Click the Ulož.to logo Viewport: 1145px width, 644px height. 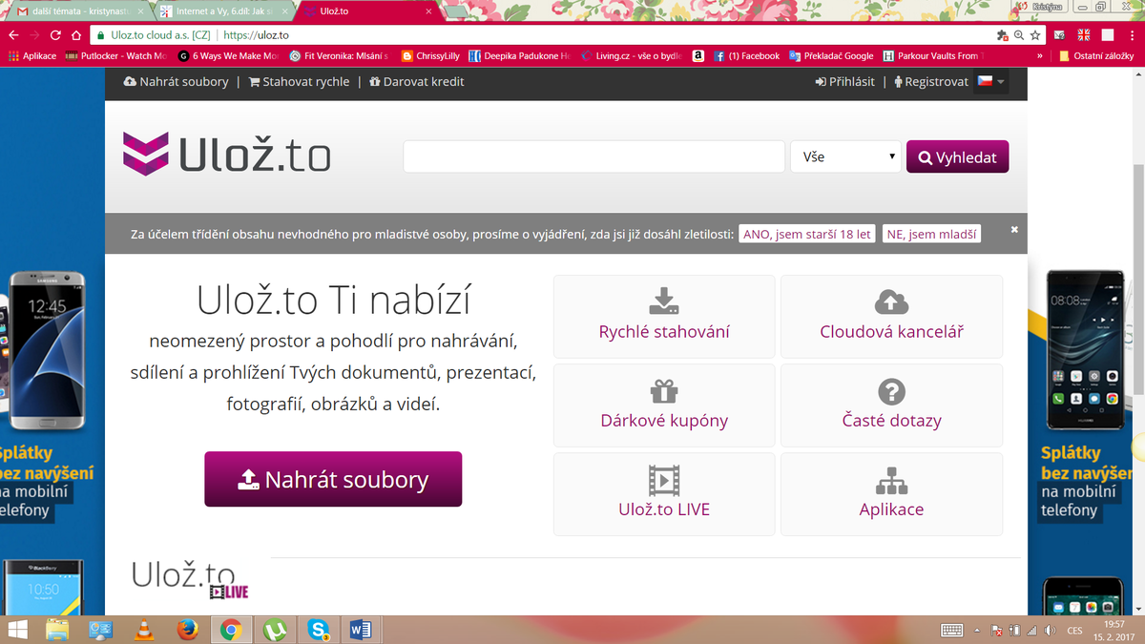227,156
